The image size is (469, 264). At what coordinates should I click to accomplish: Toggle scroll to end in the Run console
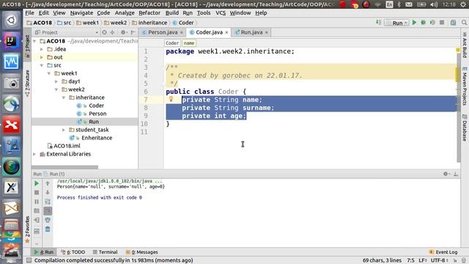coord(48,211)
